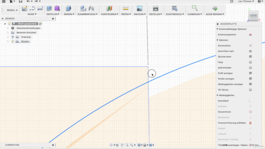This screenshot has height=149, width=265.
Task: Toggle the Profil anzeigen checkbox
Action: (251, 73)
